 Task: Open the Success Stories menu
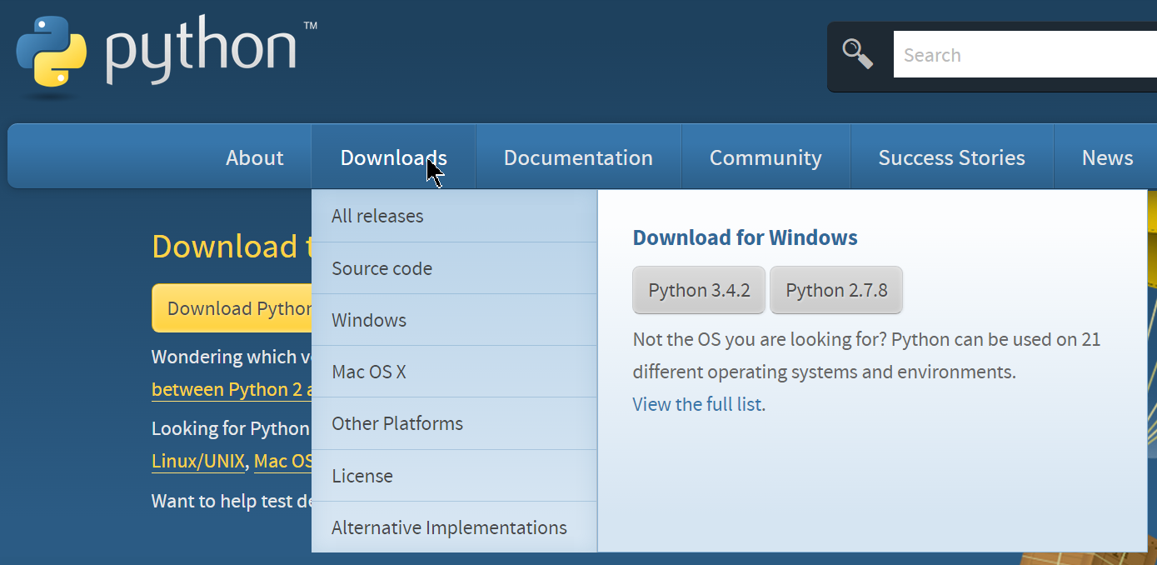tap(951, 157)
